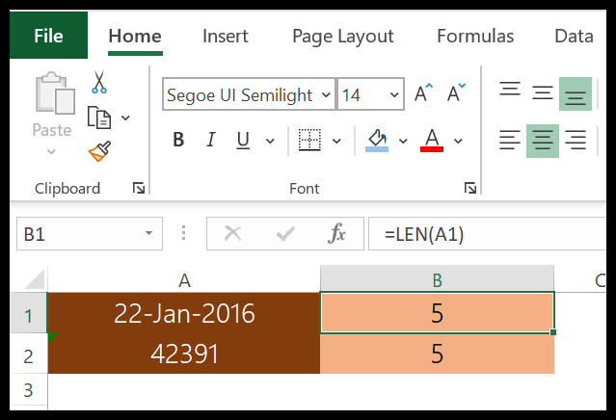The width and height of the screenshot is (616, 420).
Task: Select active cell B1 showing 5
Action: [438, 313]
